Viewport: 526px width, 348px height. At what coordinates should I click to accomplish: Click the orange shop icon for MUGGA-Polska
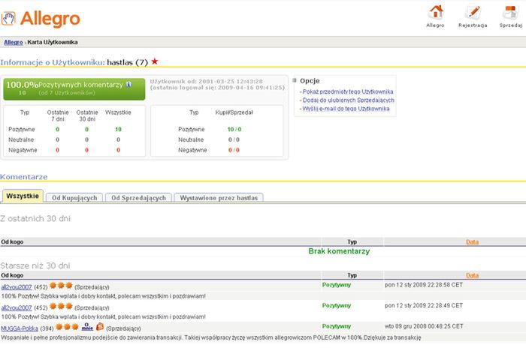[x=100, y=326]
